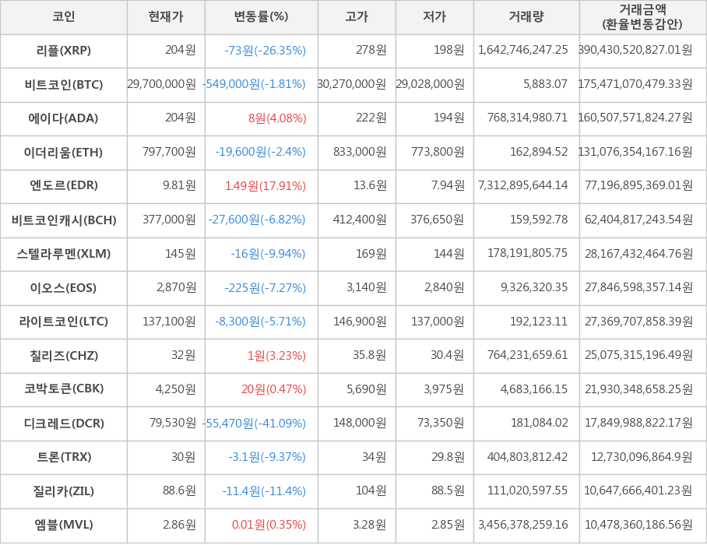Select the 엔도르(EDR) coin
The width and height of the screenshot is (707, 545).
64,186
